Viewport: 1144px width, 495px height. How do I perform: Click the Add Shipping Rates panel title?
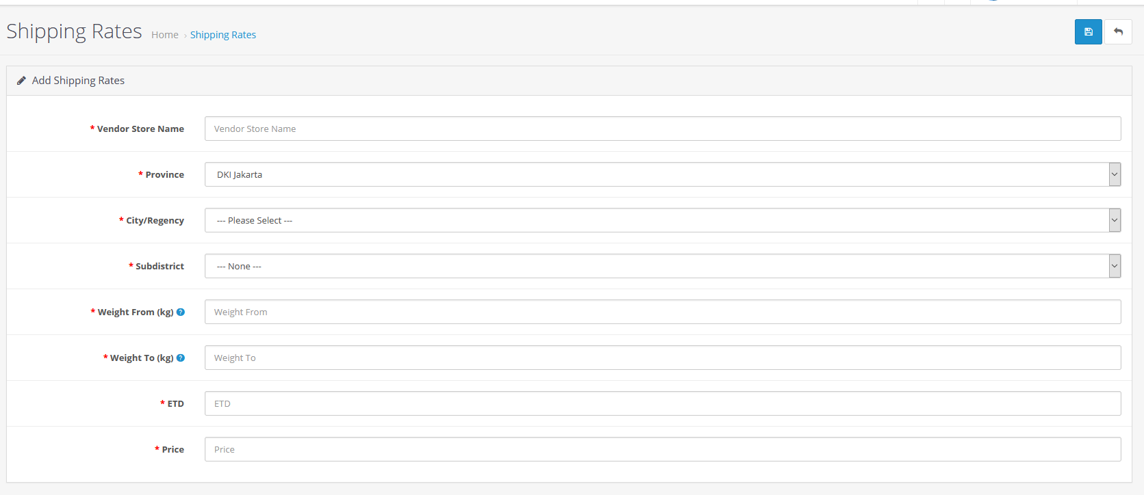point(78,81)
